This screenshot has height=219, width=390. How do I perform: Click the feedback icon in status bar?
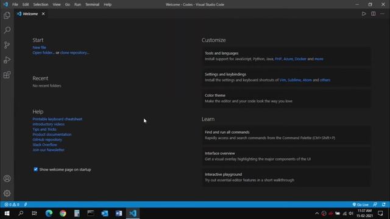pyautogui.click(x=375, y=204)
